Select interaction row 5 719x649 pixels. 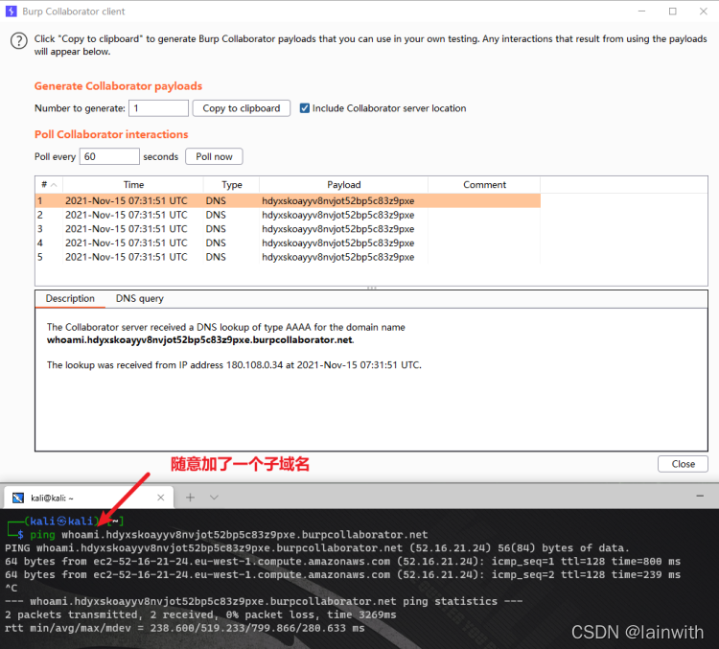pyautogui.click(x=288, y=257)
